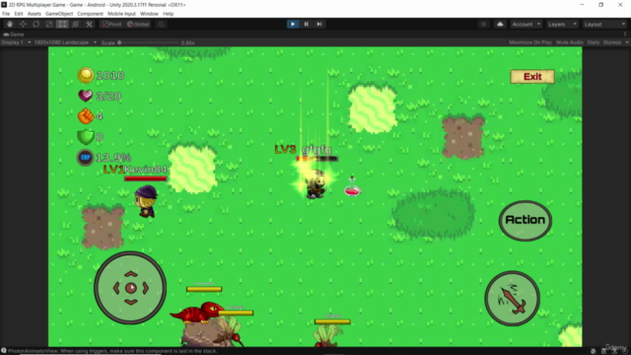Toggle Pivot handle position
Viewport: 631px width, 355px height.
pyautogui.click(x=111, y=24)
